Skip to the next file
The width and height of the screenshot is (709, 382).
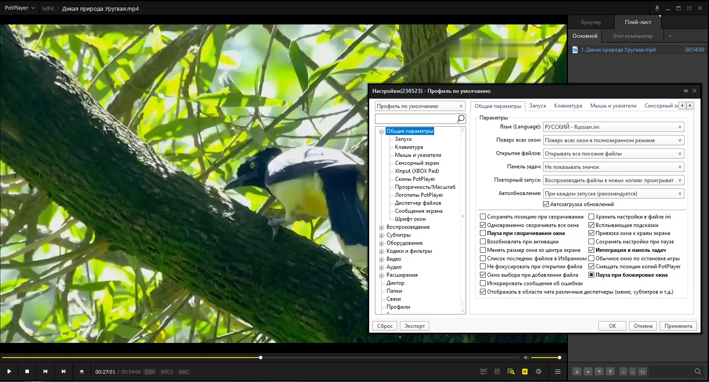pyautogui.click(x=64, y=371)
